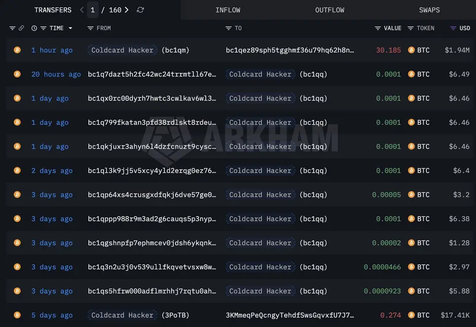The width and height of the screenshot is (476, 327).
Task: Click Bitcoin chain icon in 20 hours ago row
Action: [17, 74]
